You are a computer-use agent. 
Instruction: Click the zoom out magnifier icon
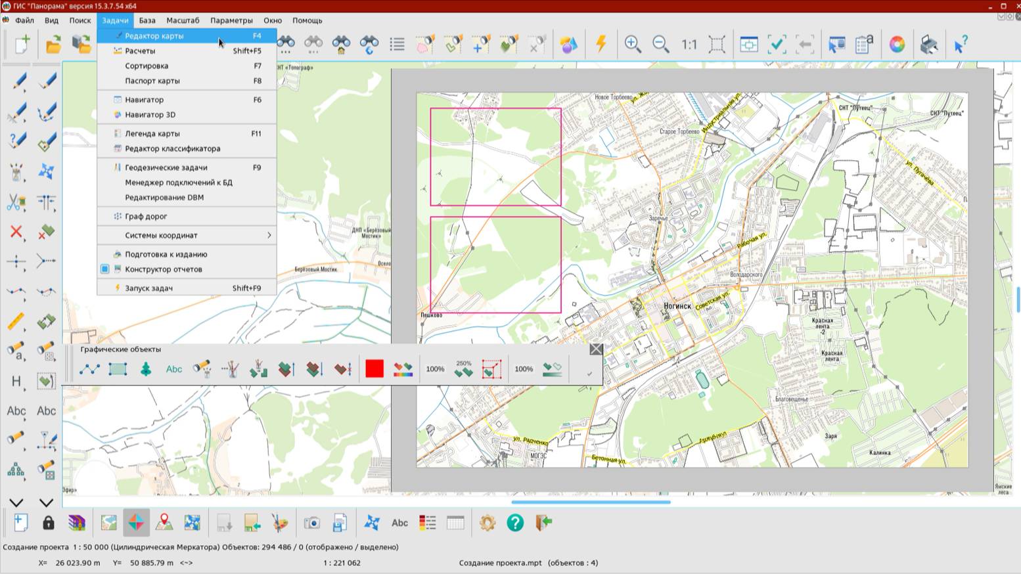tap(660, 44)
